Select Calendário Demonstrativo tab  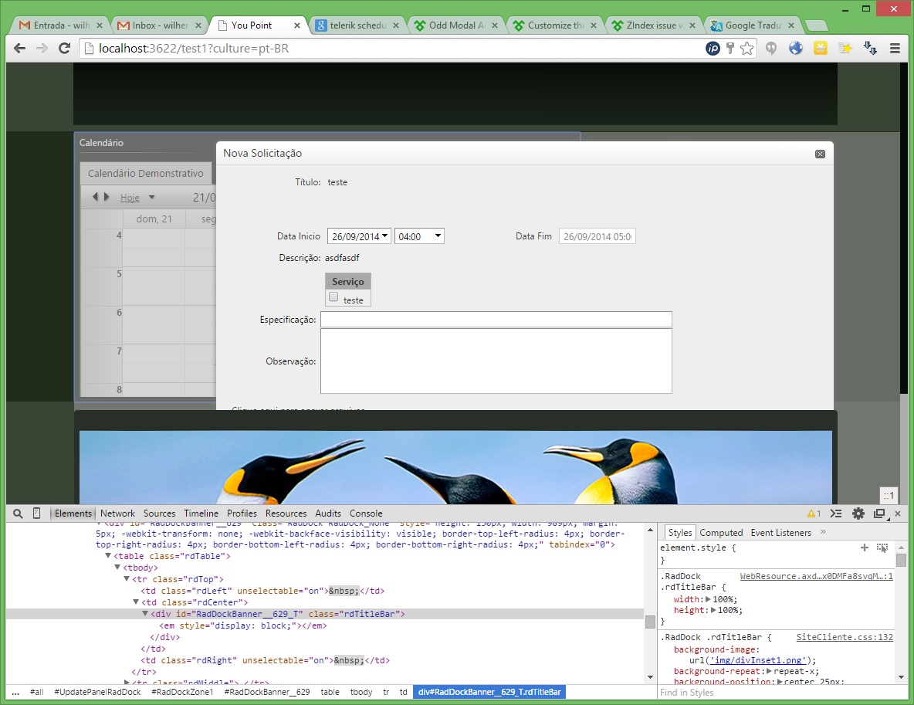tap(146, 173)
